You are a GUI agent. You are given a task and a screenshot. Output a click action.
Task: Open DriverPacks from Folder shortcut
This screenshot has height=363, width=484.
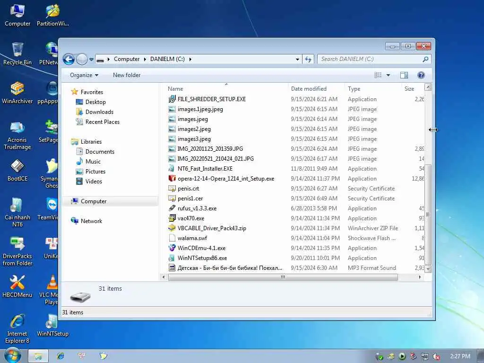(x=17, y=251)
